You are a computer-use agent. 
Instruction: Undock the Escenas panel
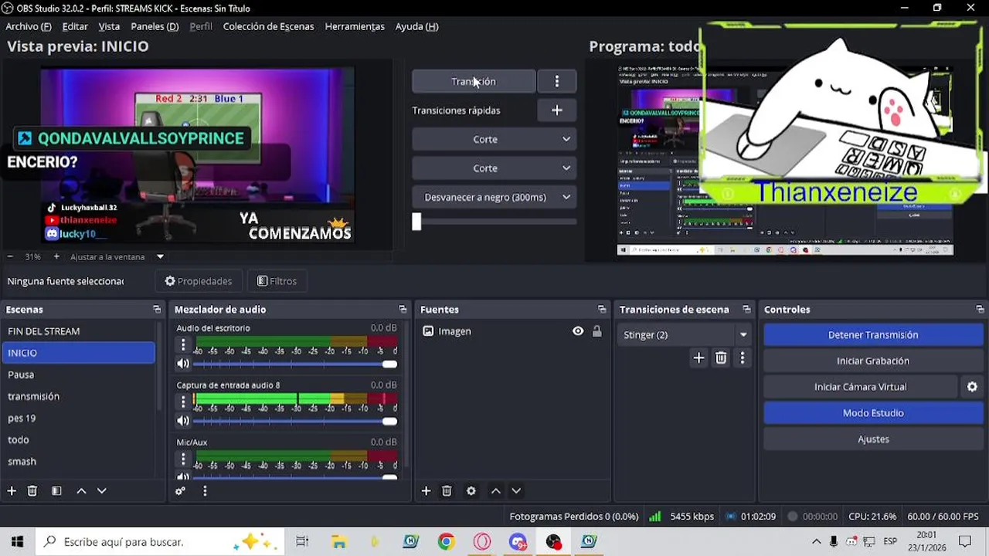(157, 310)
